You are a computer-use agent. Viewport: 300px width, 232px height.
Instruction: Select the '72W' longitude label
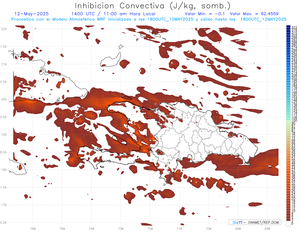(x=150, y=228)
